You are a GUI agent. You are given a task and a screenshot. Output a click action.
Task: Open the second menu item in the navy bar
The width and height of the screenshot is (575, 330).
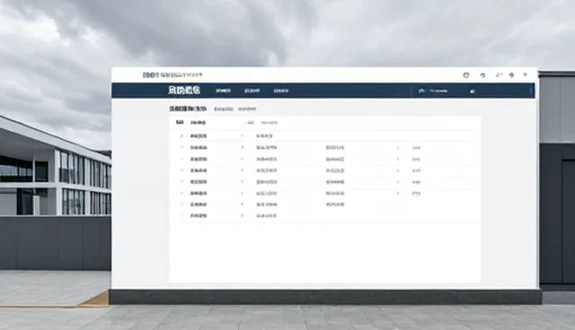(252, 91)
